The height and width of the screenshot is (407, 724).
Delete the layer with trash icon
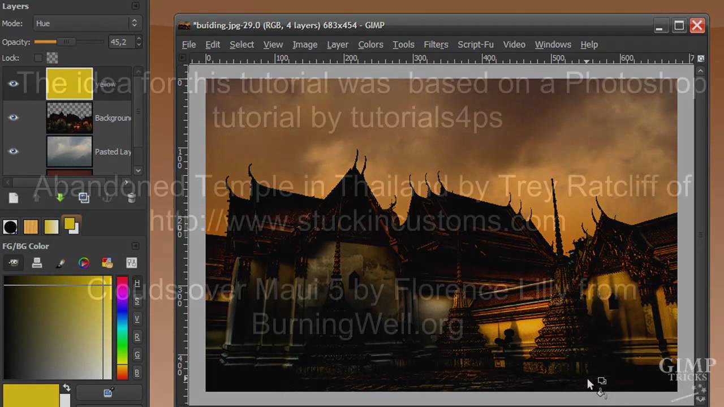pos(131,198)
